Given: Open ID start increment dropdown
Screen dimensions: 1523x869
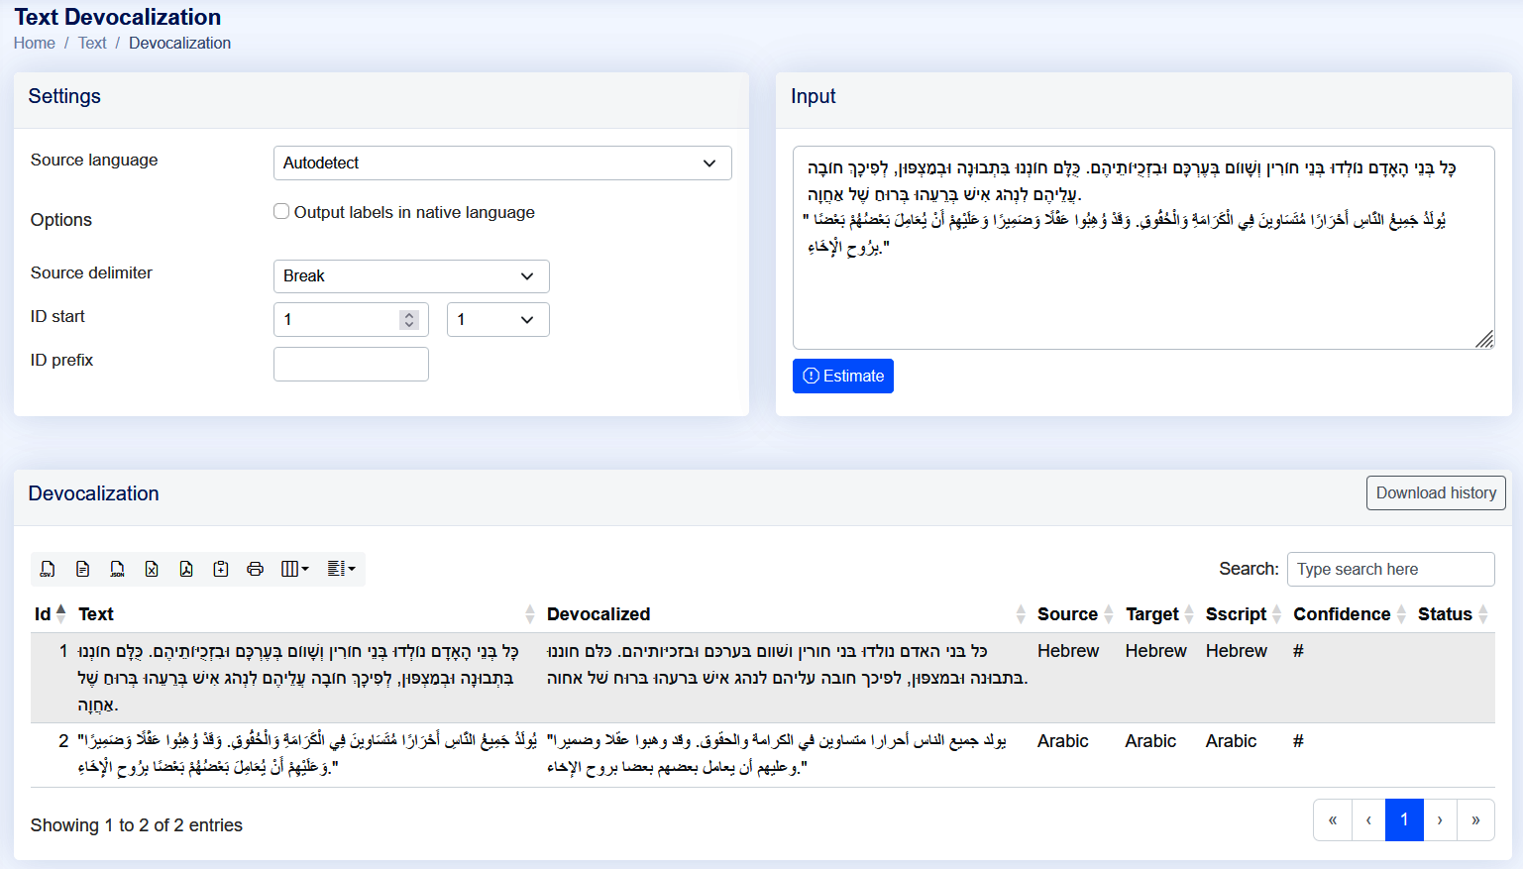Looking at the screenshot, I should (498, 319).
